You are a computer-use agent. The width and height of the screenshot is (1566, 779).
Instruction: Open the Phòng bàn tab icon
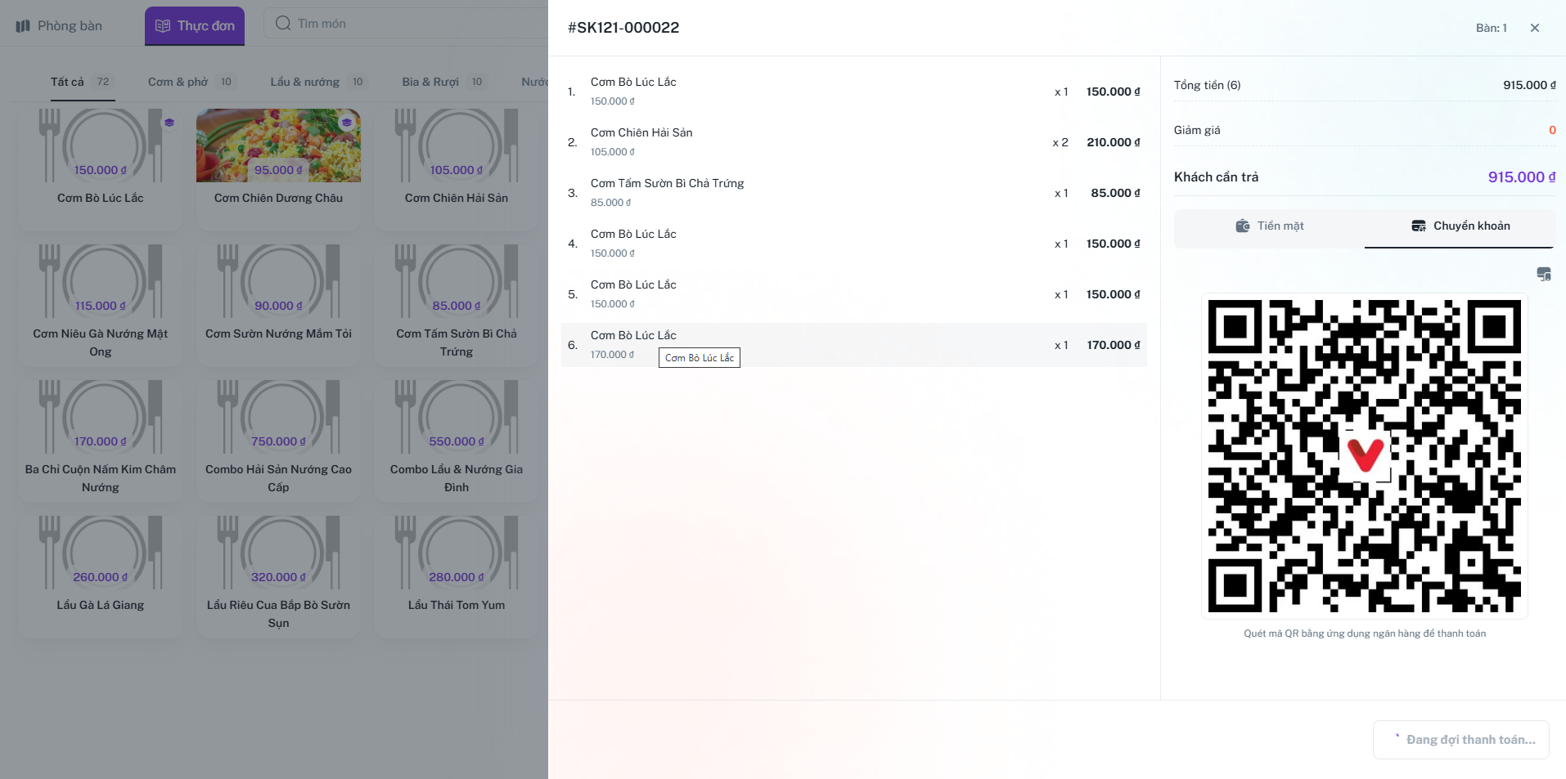(x=23, y=26)
